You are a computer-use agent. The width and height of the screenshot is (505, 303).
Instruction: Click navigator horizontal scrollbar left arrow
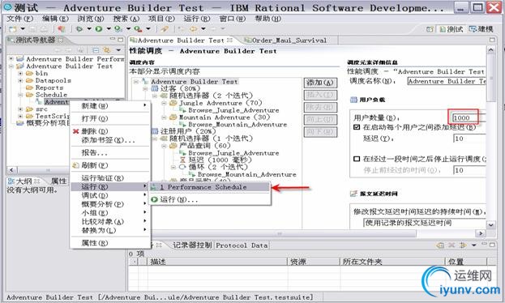(x=12, y=169)
